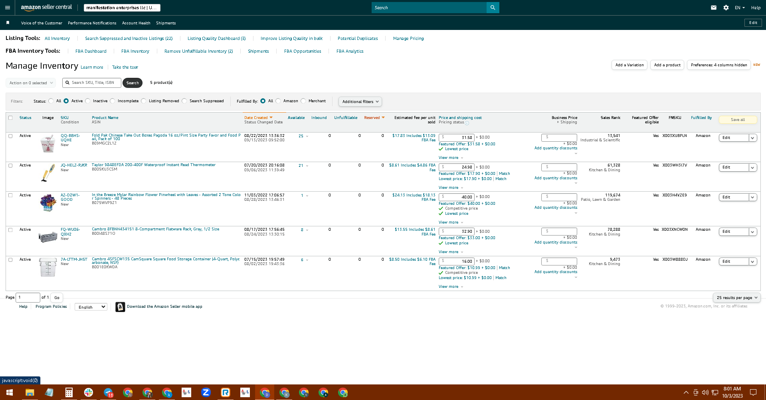Open the settings gear icon

pos(726,8)
